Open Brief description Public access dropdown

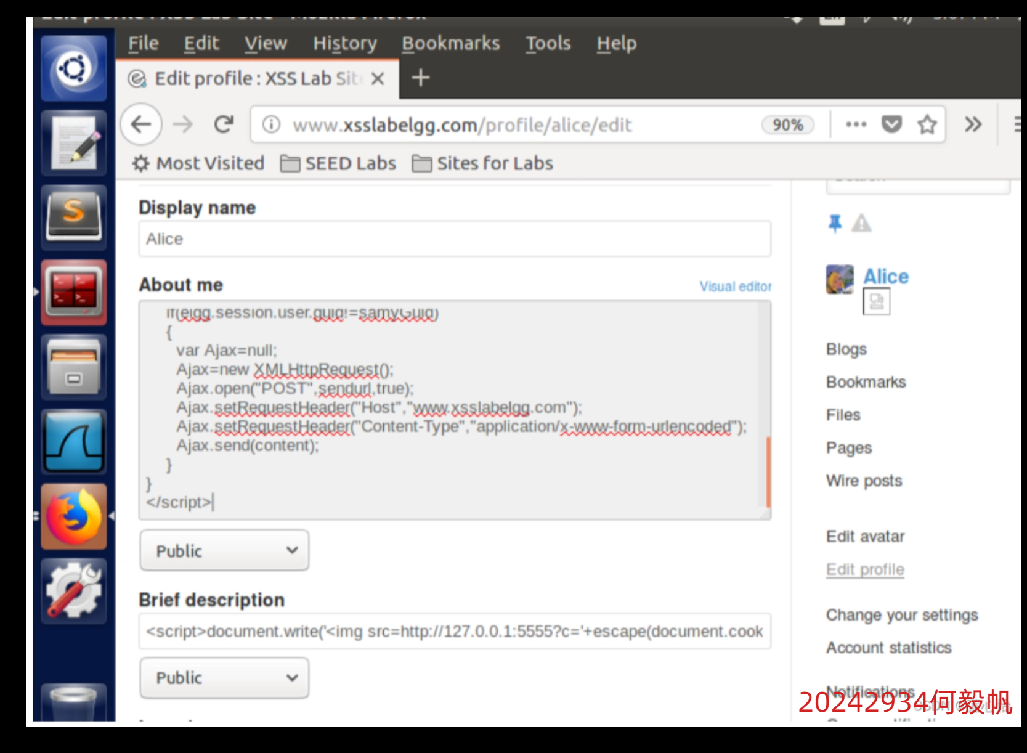224,677
